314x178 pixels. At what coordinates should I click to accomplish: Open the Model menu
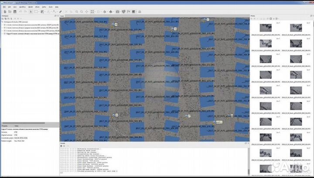31,7
